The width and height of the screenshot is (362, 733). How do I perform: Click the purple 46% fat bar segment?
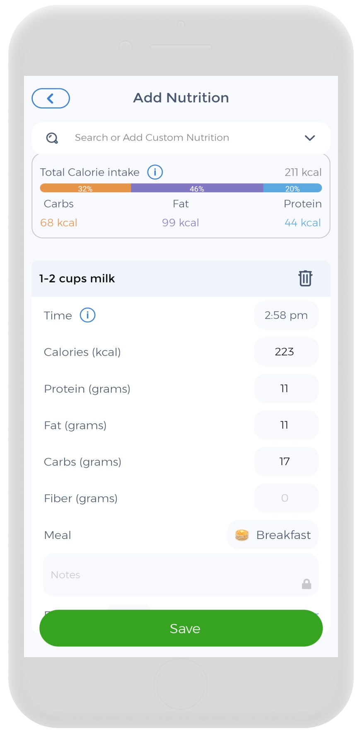197,189
